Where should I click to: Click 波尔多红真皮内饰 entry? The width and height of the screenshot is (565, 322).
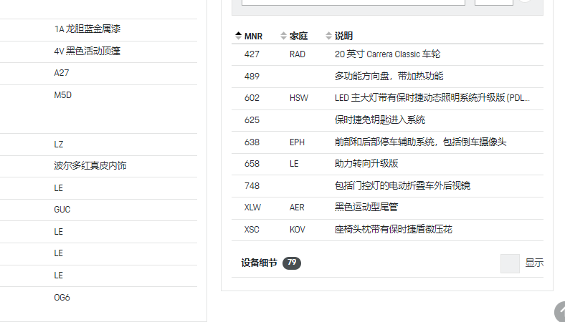coord(90,166)
